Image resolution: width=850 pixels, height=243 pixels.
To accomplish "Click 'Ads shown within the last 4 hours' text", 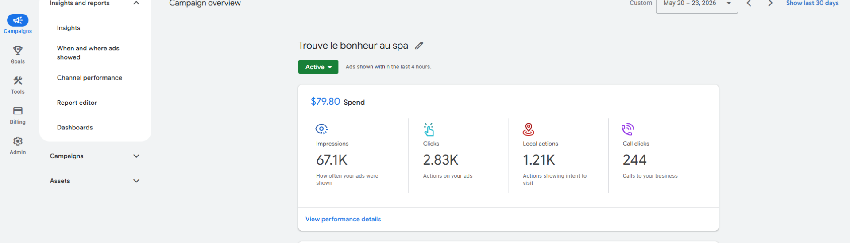I will 388,67.
